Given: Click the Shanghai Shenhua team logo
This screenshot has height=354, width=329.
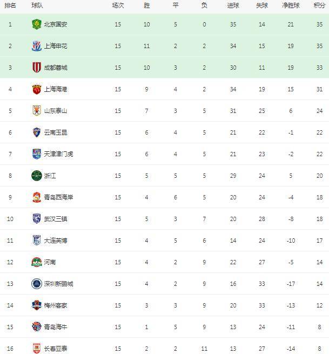Looking at the screenshot, I should pos(37,46).
